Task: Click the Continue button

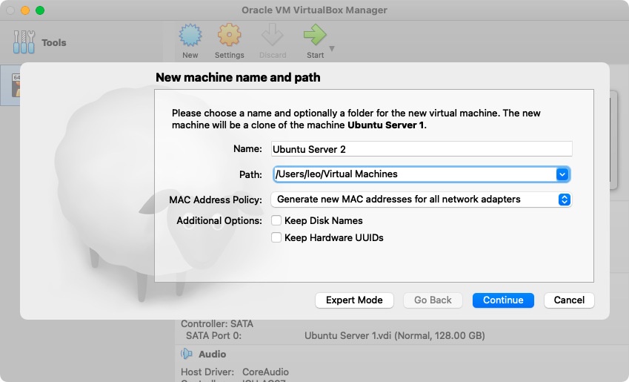Action: 503,300
